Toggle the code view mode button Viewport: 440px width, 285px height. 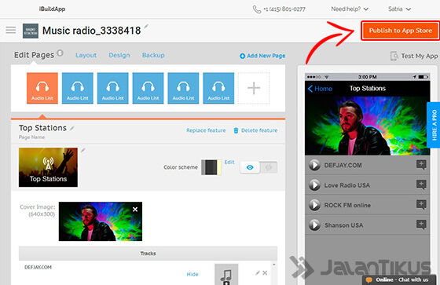pos(269,167)
